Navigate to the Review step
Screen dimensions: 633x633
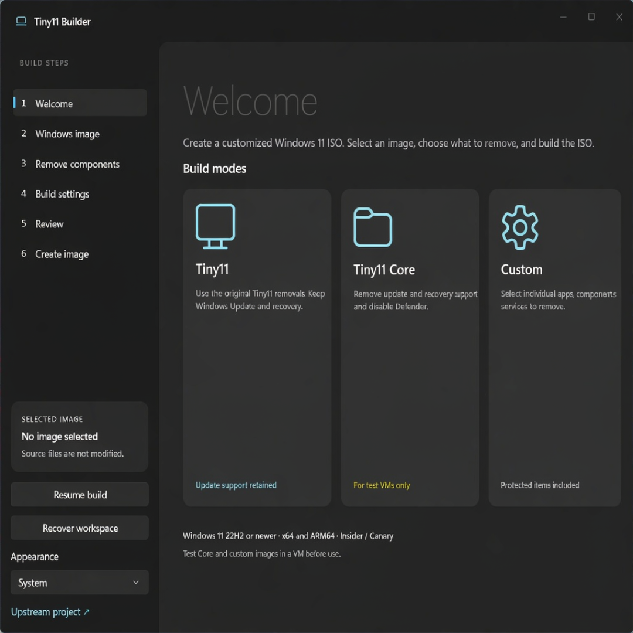[80, 224]
